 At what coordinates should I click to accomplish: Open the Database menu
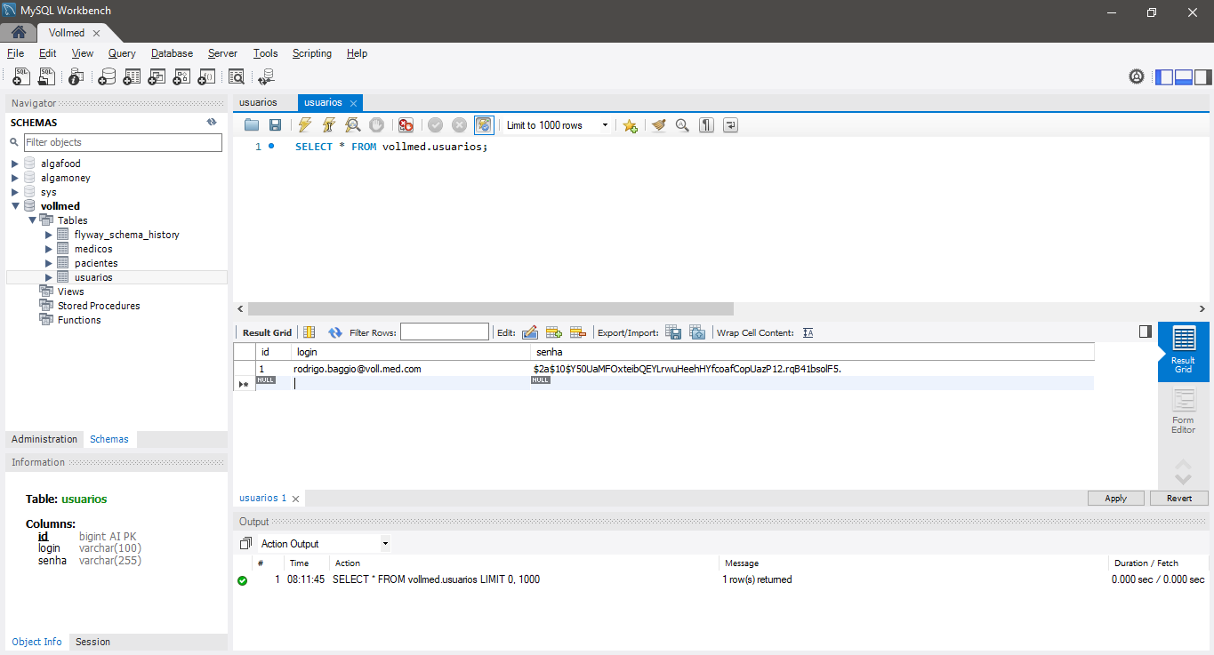tap(172, 53)
